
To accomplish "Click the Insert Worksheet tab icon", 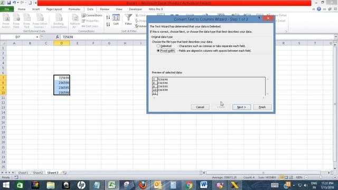I will tap(64, 173).
